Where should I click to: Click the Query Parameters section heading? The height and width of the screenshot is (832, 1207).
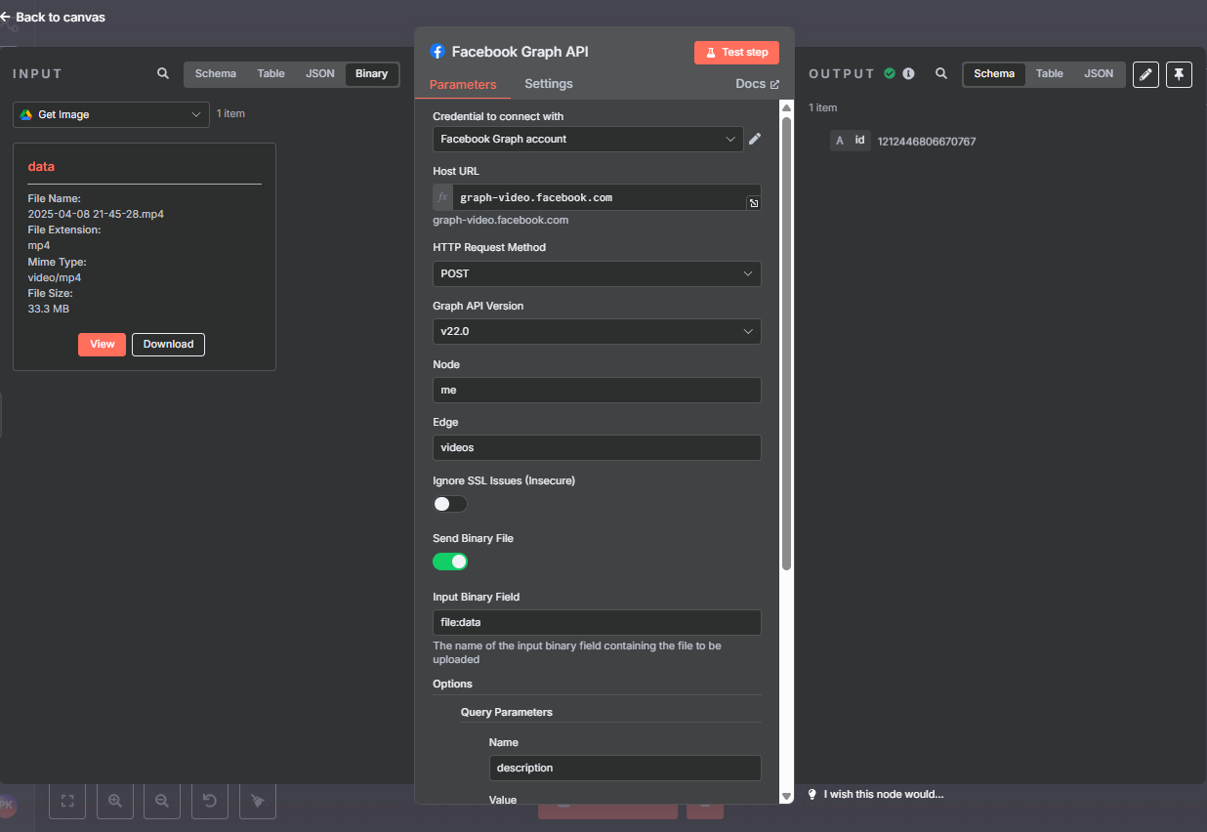pos(507,712)
